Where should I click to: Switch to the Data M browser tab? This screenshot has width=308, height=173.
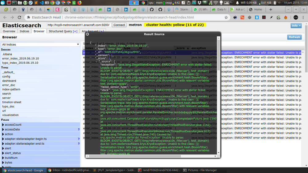220,10
